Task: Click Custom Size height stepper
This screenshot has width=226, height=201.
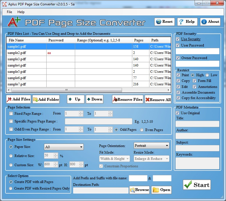Action: click(x=81, y=164)
